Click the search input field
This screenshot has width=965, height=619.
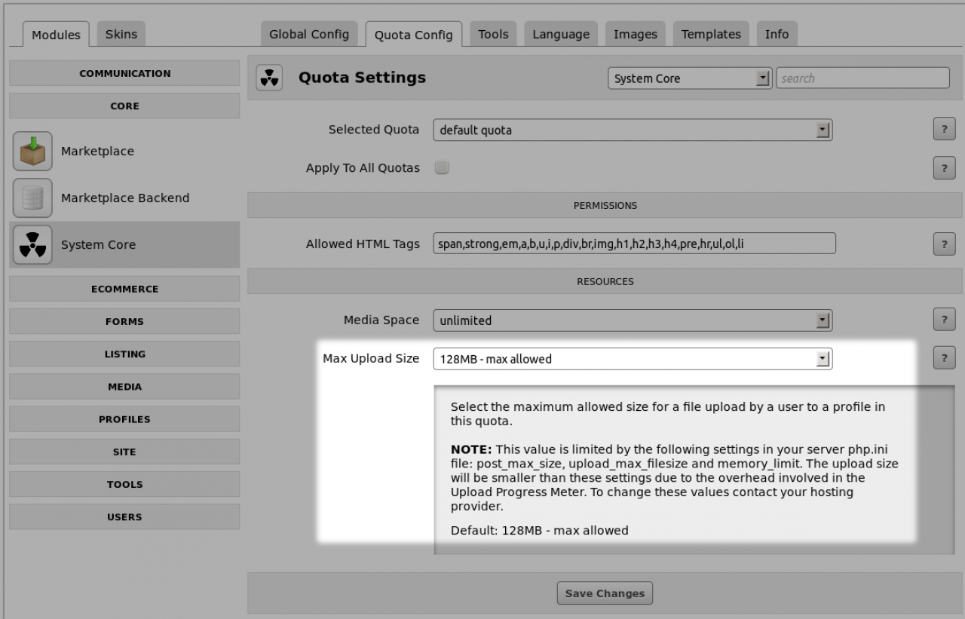point(862,78)
